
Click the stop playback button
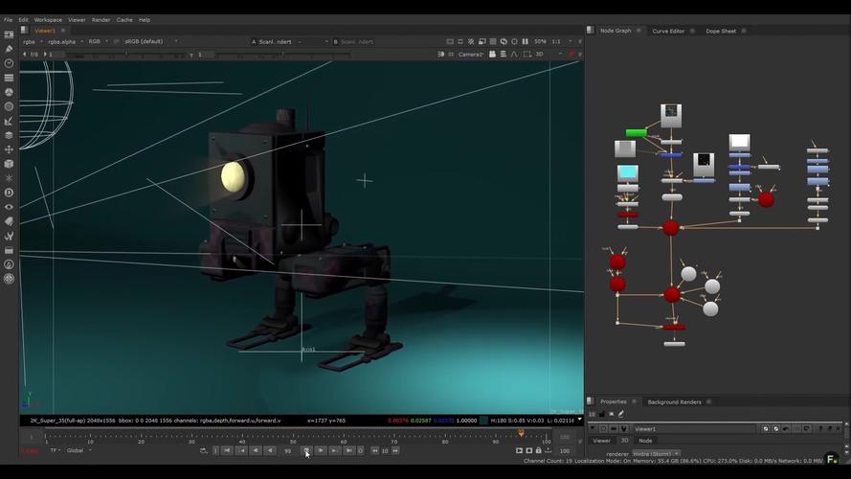tap(306, 450)
